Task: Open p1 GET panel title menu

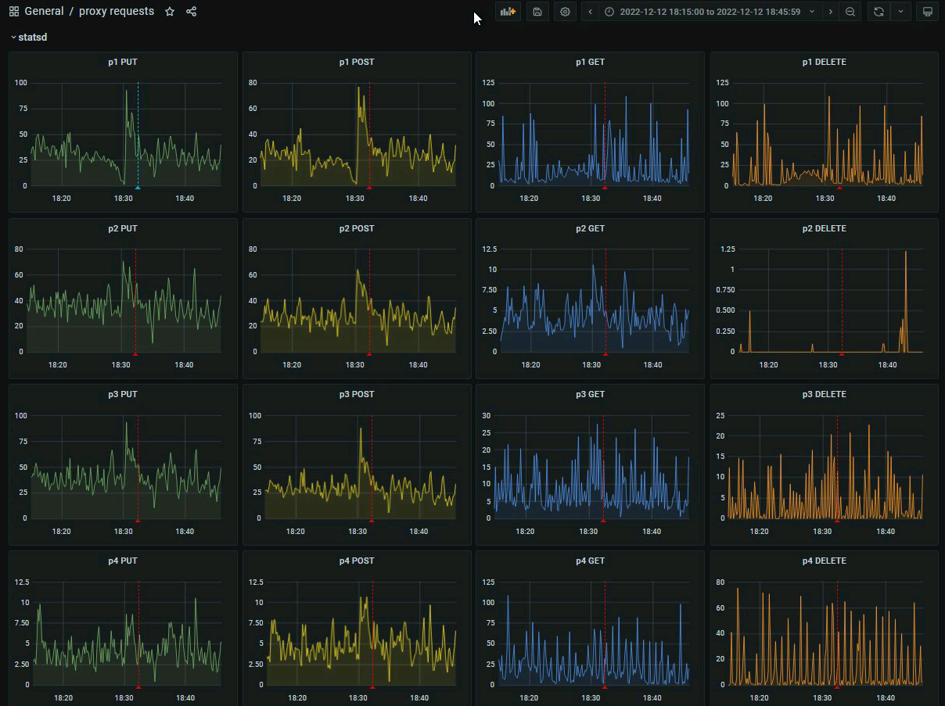Action: click(x=591, y=62)
